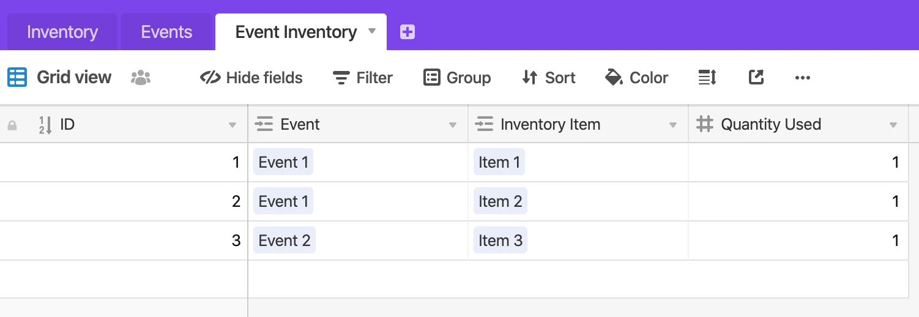This screenshot has width=919, height=317.
Task: Click the Sort button
Action: pyautogui.click(x=549, y=78)
